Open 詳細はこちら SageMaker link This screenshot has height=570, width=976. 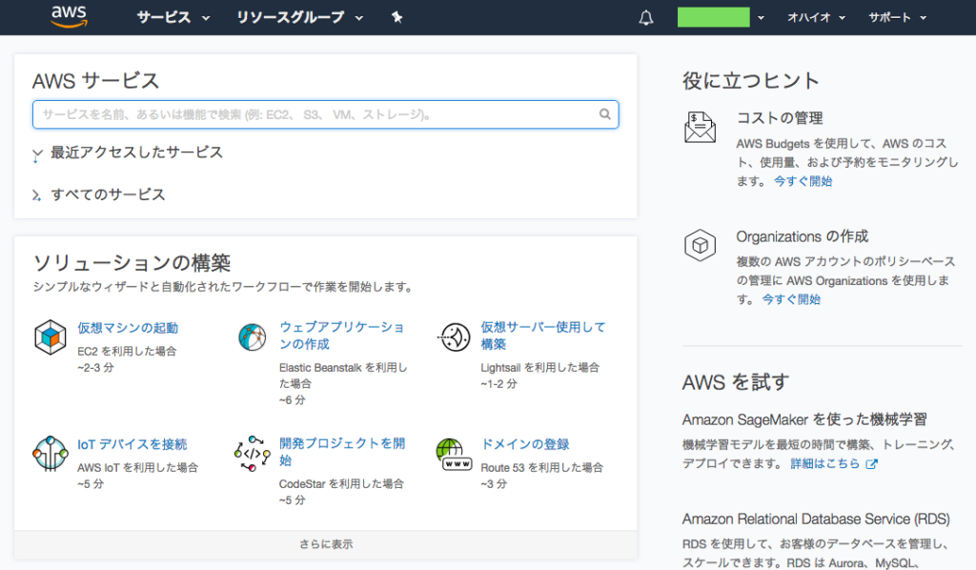click(x=824, y=463)
